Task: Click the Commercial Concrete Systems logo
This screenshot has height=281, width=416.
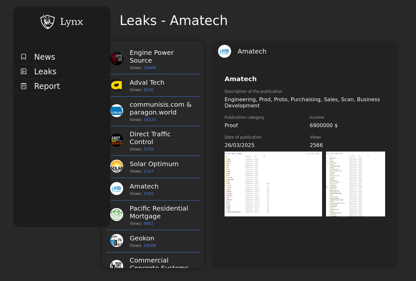Action: point(117,264)
